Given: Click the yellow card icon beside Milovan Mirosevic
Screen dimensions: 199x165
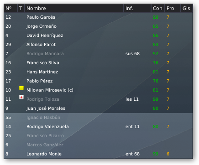Looking at the screenshot, I should point(21,88).
